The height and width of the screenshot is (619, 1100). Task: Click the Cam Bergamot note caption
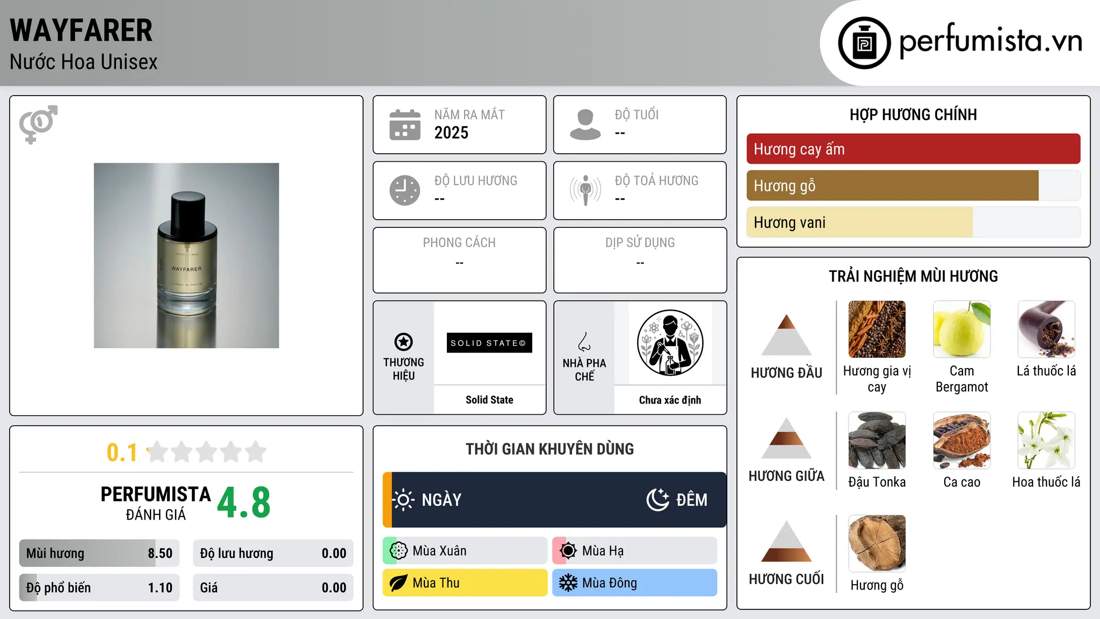[962, 379]
